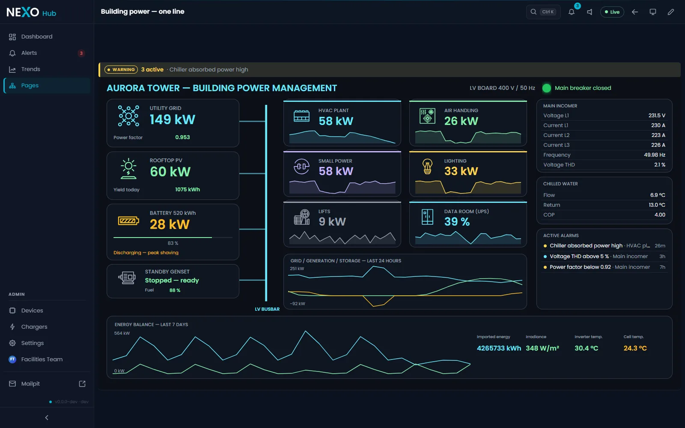Select Small Power 58 kW reading
This screenshot has width=685, height=428.
point(336,171)
